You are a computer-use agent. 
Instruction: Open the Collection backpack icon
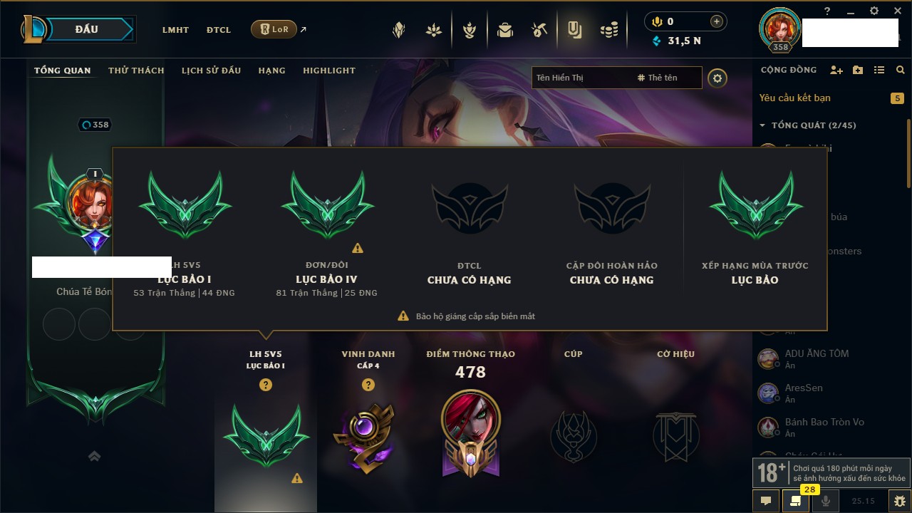coord(505,30)
